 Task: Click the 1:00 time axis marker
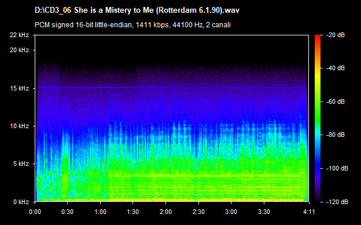click(x=100, y=212)
